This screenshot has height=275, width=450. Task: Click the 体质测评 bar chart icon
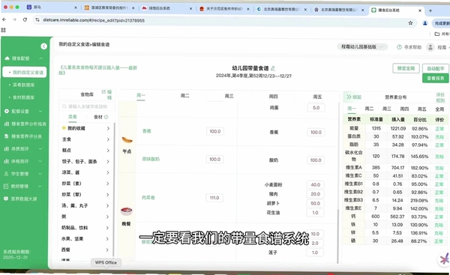(7, 148)
